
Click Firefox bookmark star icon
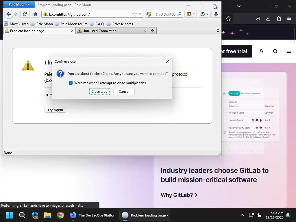(228, 18)
